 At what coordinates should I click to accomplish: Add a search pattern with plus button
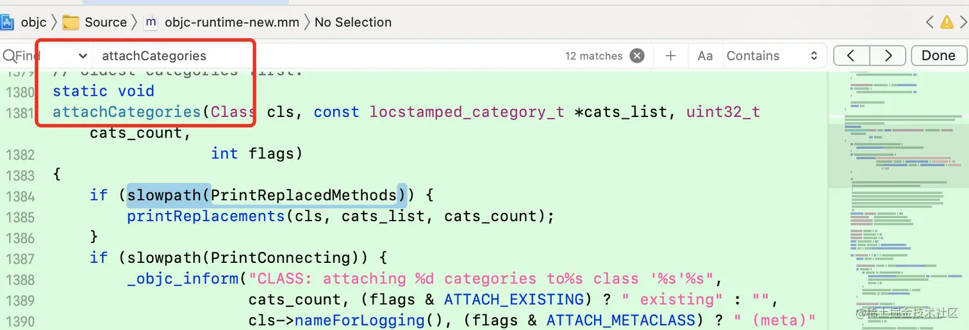coord(670,56)
